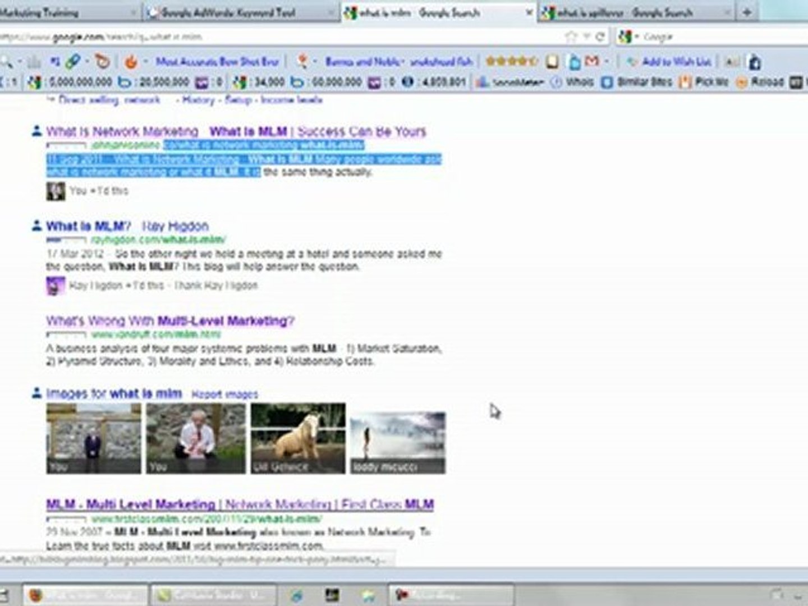The height and width of the screenshot is (606, 808).
Task: Open the 'What is MLM? Ray Higdon' result
Action: [x=127, y=226]
